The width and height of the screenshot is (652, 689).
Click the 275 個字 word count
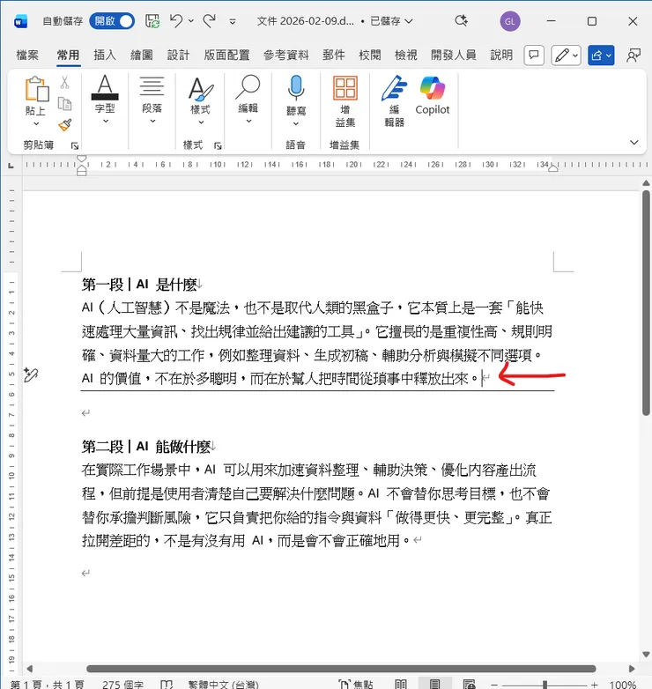pos(122,685)
